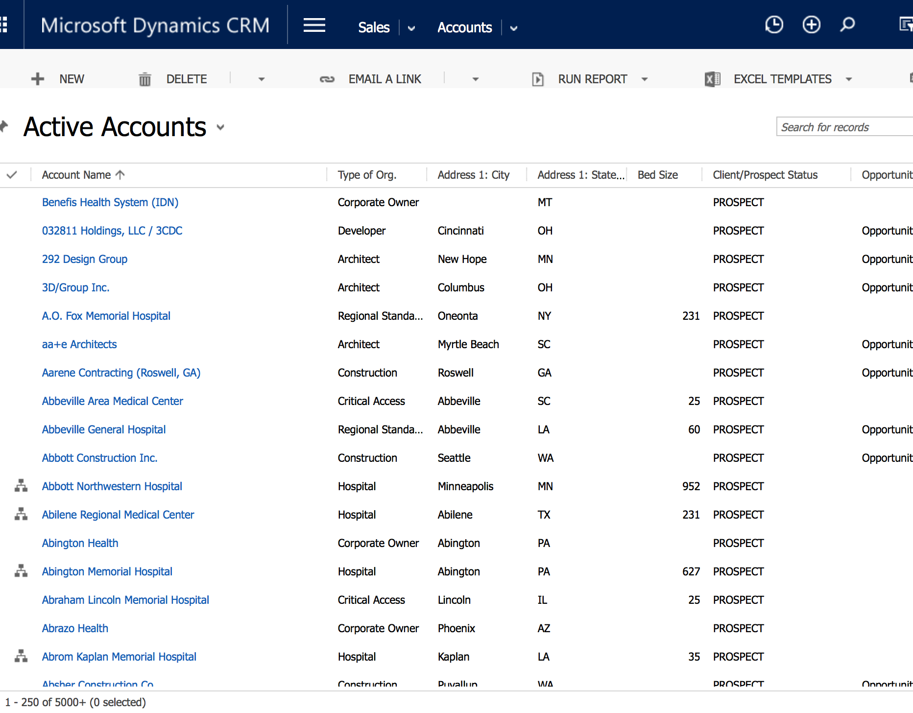Select bed size 952 cell
913x713 pixels.
691,486
